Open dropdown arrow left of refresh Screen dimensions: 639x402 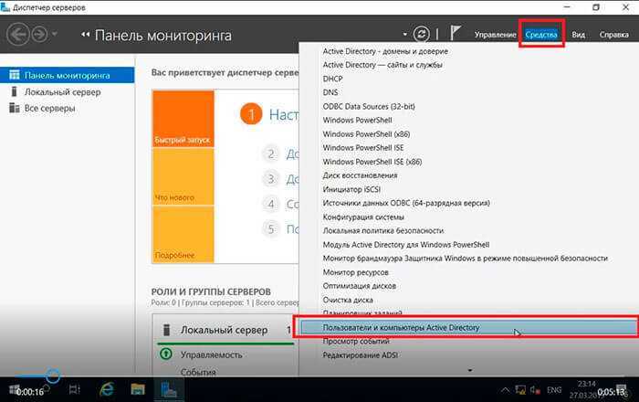coord(404,34)
